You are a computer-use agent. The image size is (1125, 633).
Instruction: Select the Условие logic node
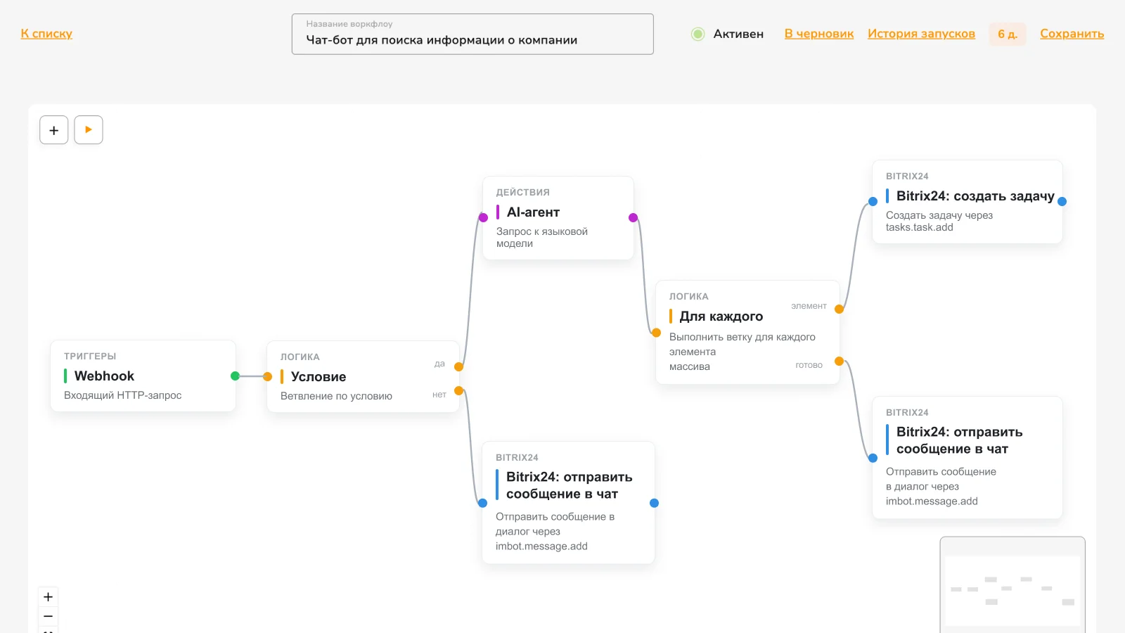[363, 377]
